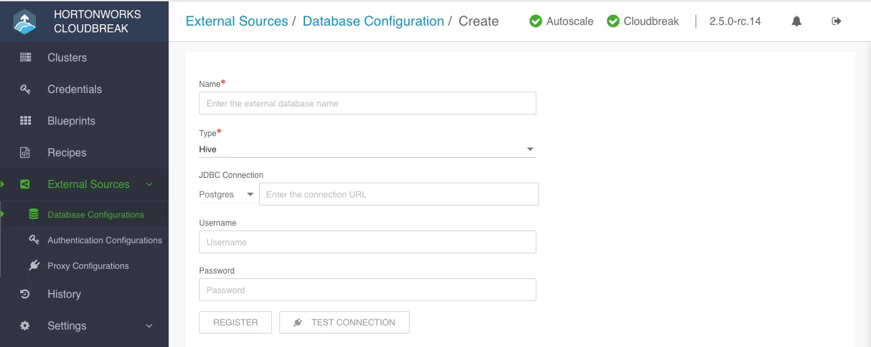Click the TEST CONNECTION button
Viewport: 871px width, 347px height.
[x=344, y=322]
